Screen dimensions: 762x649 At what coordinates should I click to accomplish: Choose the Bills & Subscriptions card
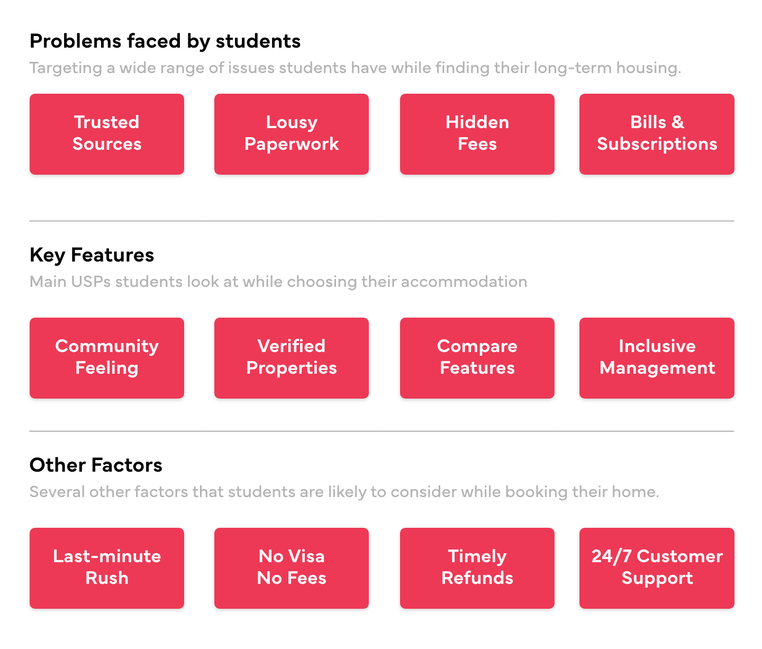click(x=657, y=134)
